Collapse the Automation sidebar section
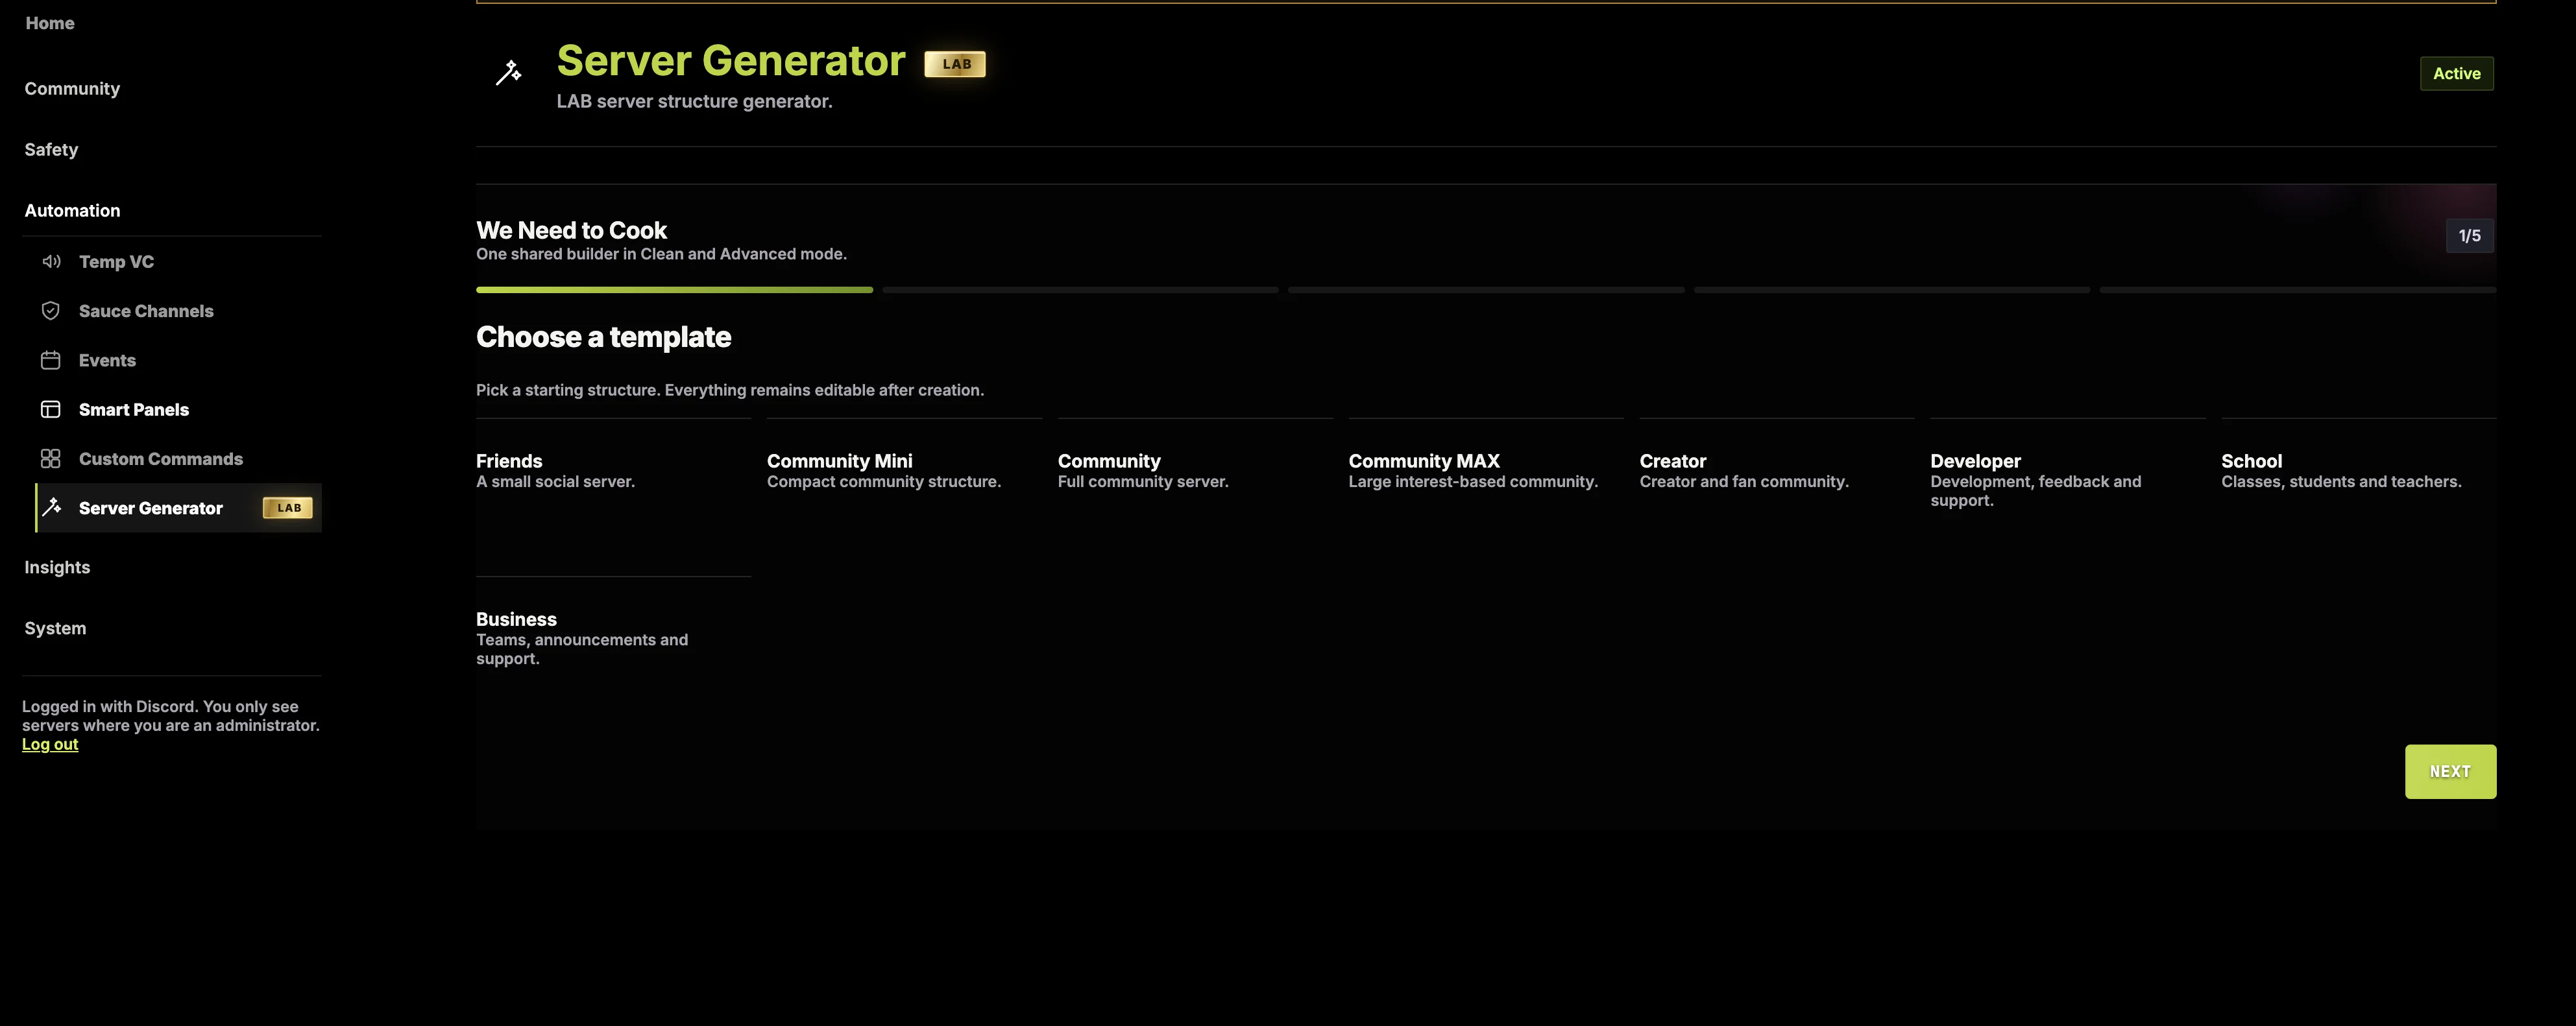This screenshot has height=1026, width=2576. click(x=72, y=211)
